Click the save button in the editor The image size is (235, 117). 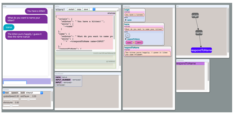pyautogui.click(x=86, y=9)
